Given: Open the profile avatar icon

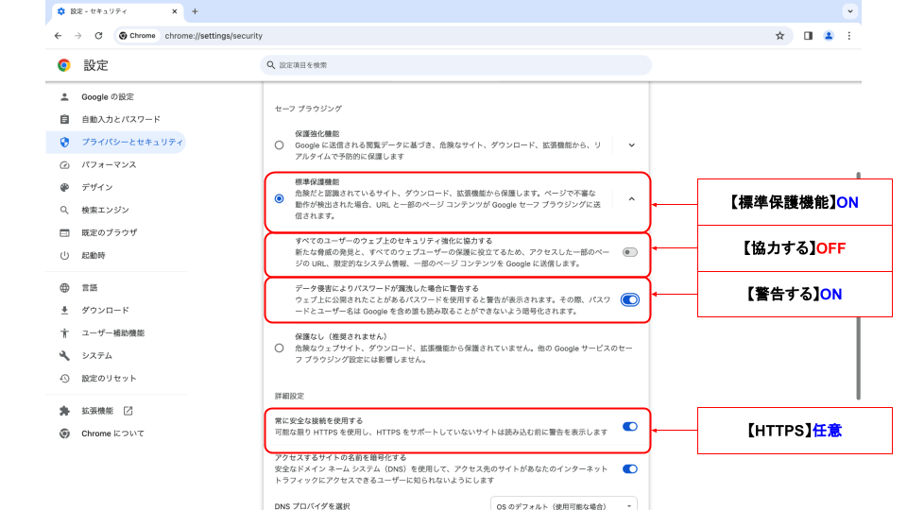Looking at the screenshot, I should pyautogui.click(x=829, y=36).
